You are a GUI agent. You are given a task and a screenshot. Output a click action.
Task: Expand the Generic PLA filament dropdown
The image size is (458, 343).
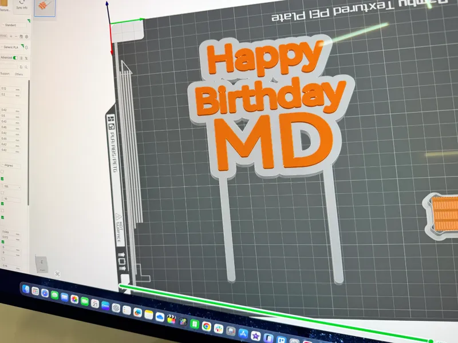(11, 47)
